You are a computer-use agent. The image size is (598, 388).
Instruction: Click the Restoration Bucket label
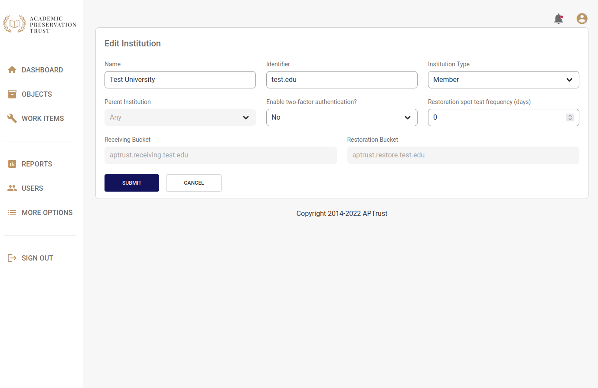click(373, 140)
